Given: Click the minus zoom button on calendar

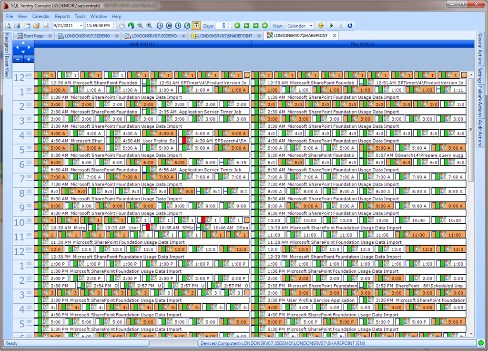Looking at the screenshot, I should pyautogui.click(x=18, y=59).
